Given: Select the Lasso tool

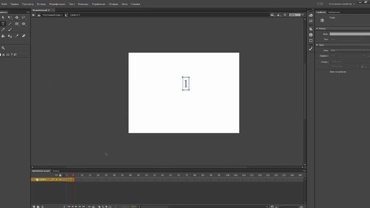Looking at the screenshot, I should (x=24, y=17).
